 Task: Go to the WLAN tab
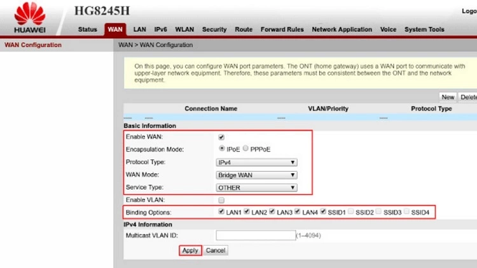click(184, 29)
